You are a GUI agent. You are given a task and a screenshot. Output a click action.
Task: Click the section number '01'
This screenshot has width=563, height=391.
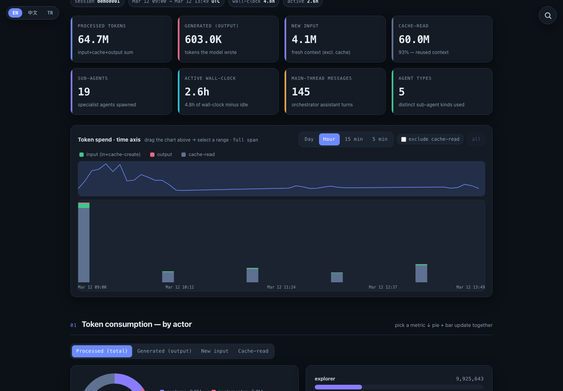click(74, 325)
